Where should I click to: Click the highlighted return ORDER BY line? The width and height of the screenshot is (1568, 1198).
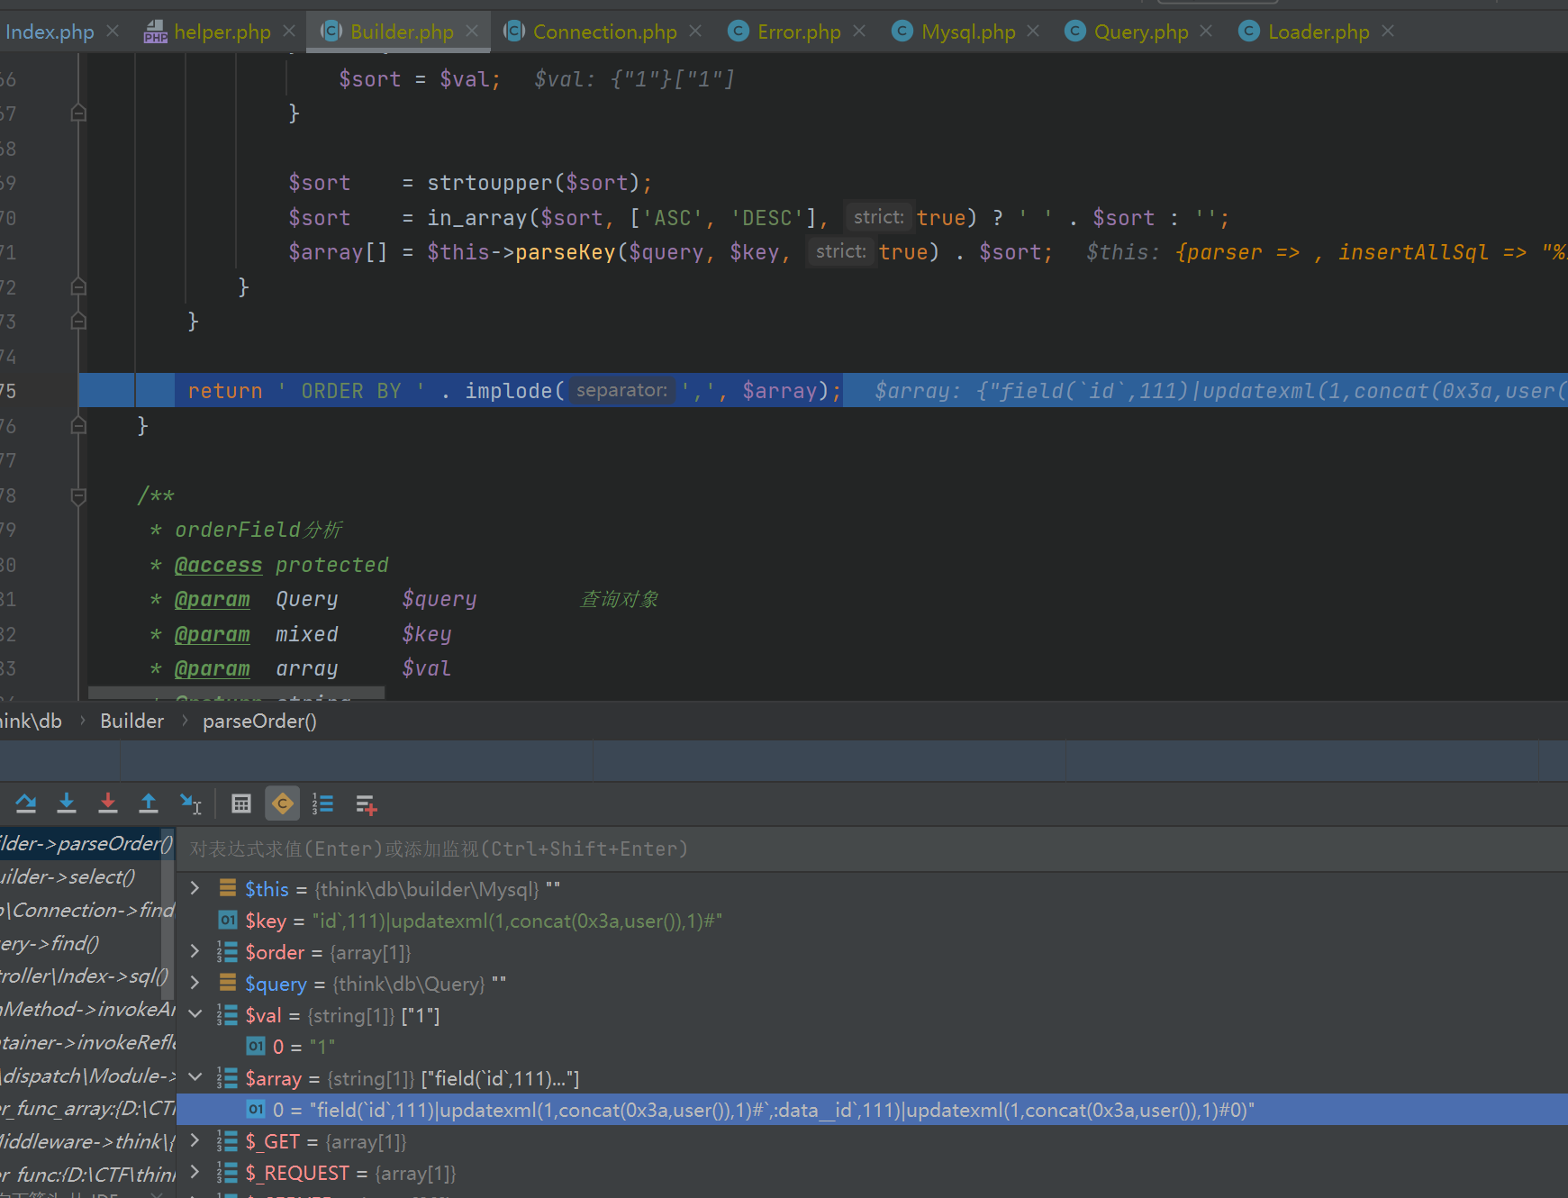pyautogui.click(x=822, y=391)
